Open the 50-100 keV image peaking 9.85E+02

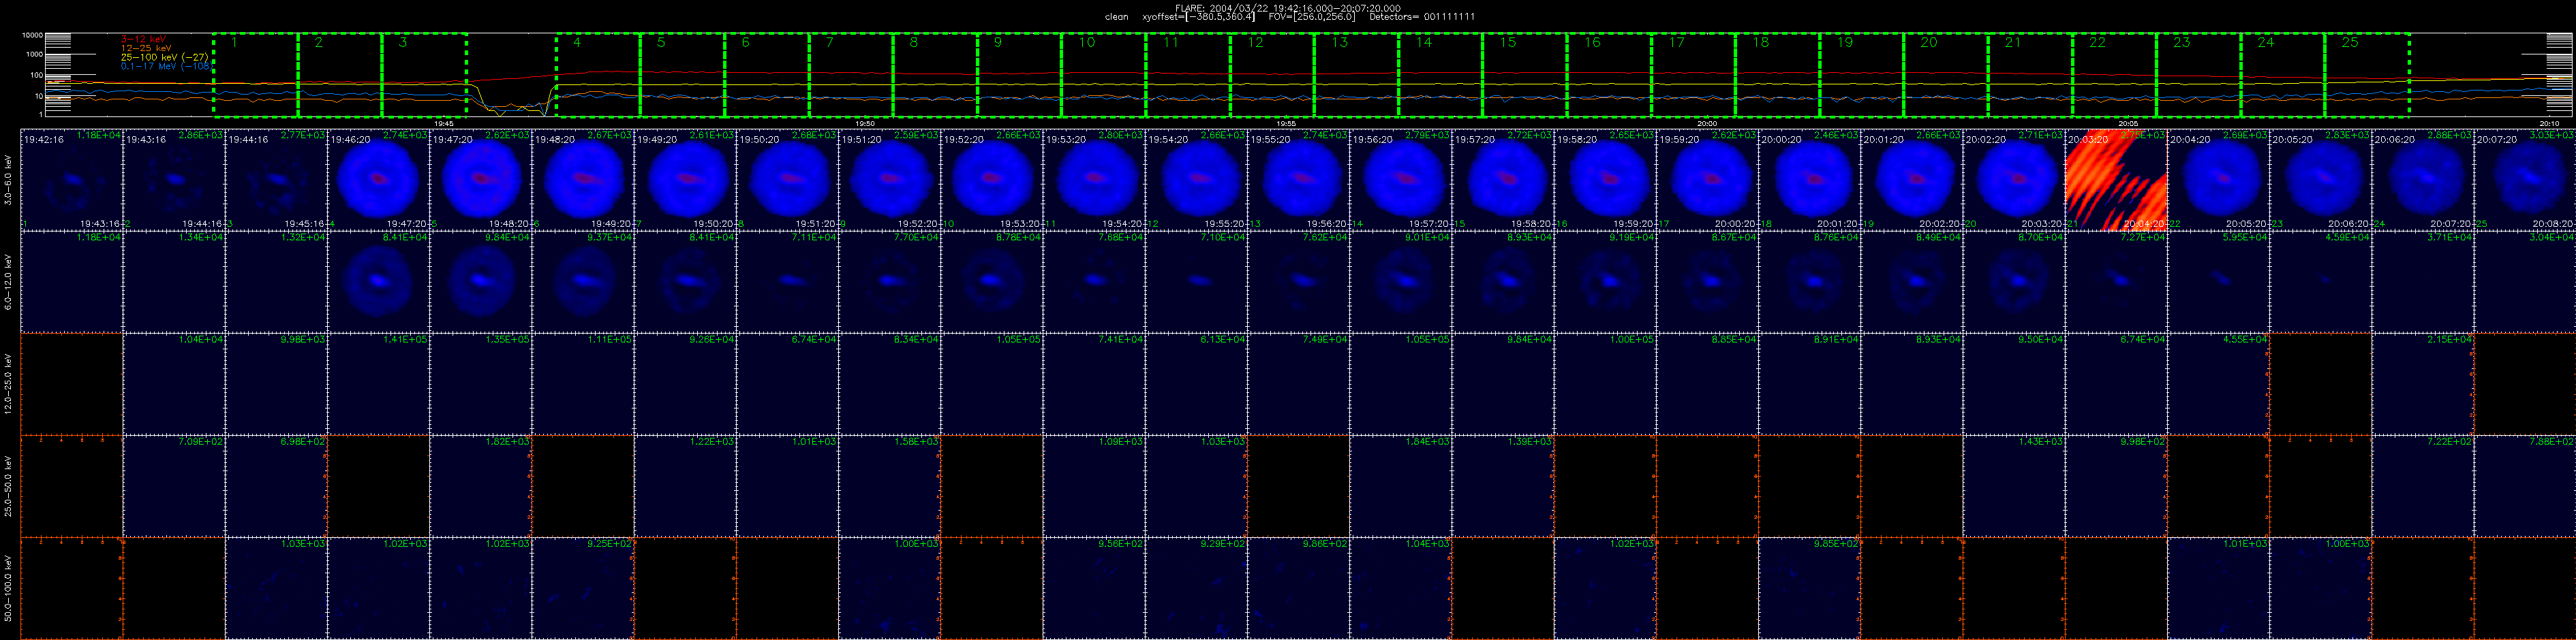coord(1810,588)
